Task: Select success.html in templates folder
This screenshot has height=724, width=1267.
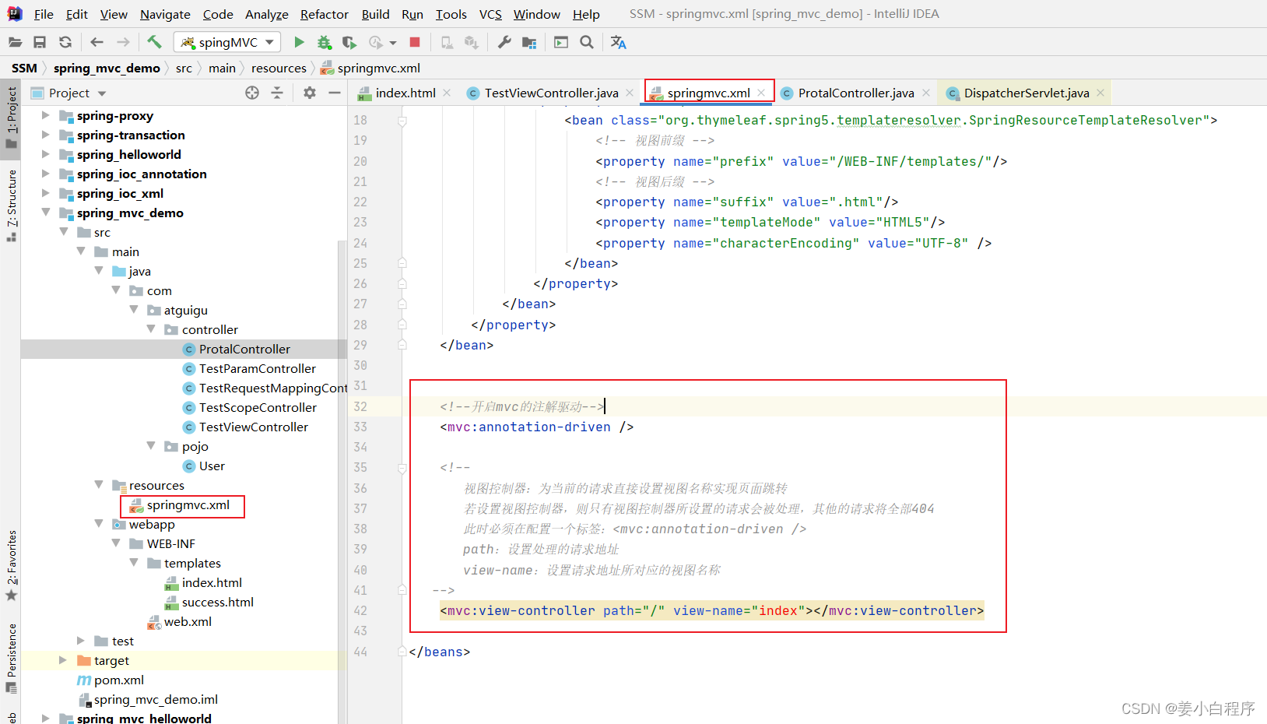Action: [217, 602]
